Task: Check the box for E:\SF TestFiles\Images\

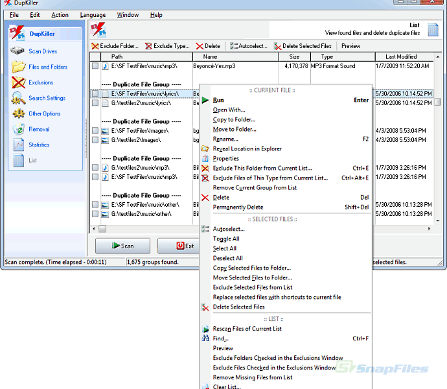Action: (x=95, y=131)
